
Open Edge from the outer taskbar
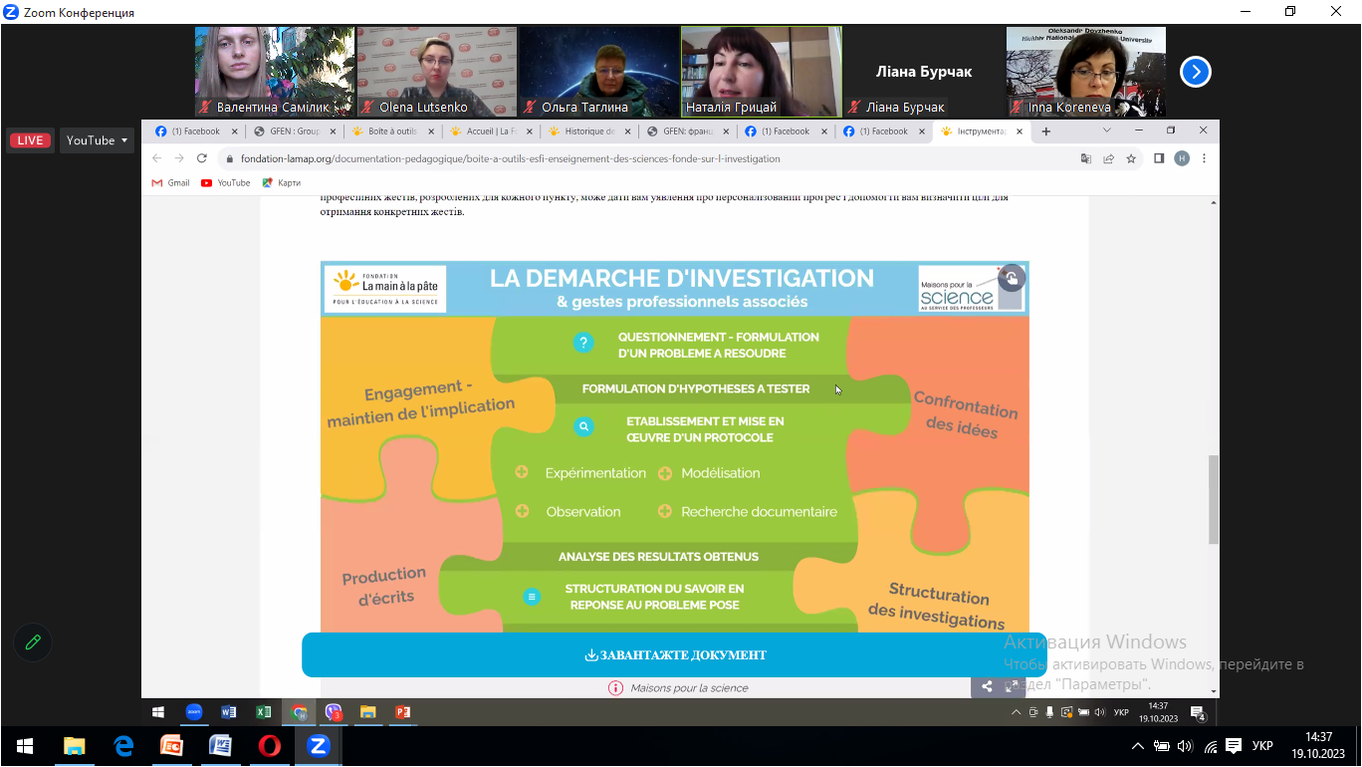(x=123, y=746)
